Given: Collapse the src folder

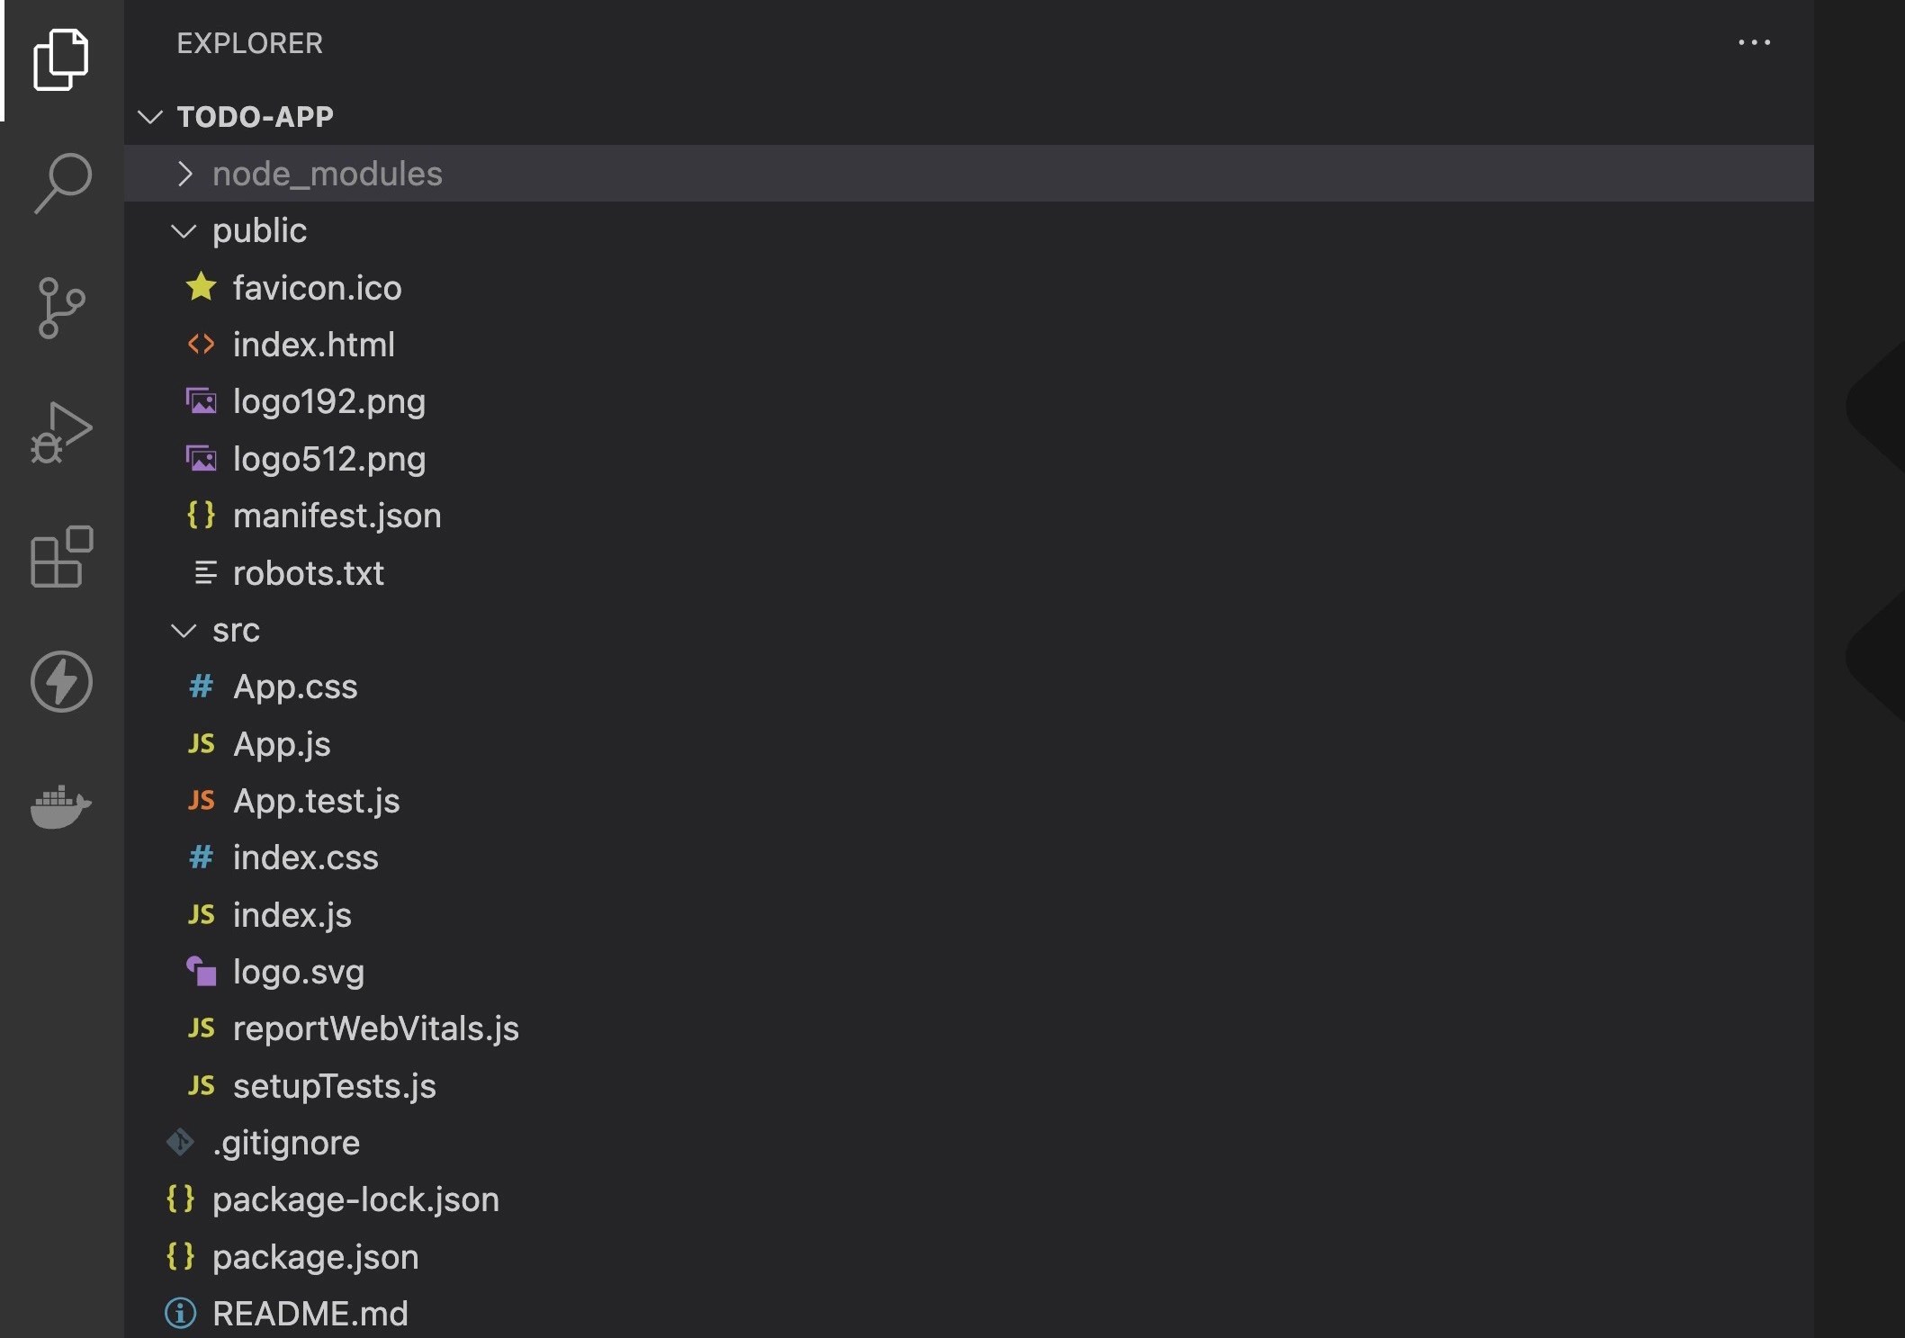Looking at the screenshot, I should [x=184, y=630].
